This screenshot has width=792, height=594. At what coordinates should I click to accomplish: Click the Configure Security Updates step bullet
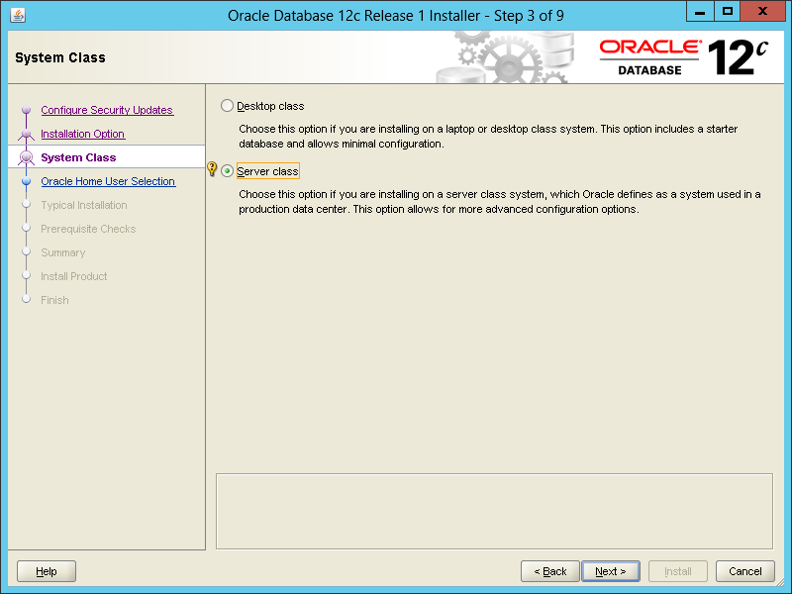click(27, 110)
